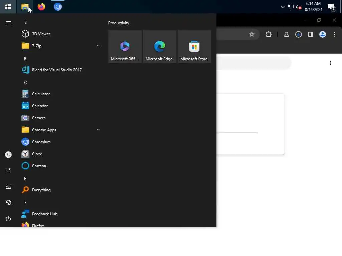Open the clock showing 6:14 AM

tap(313, 7)
